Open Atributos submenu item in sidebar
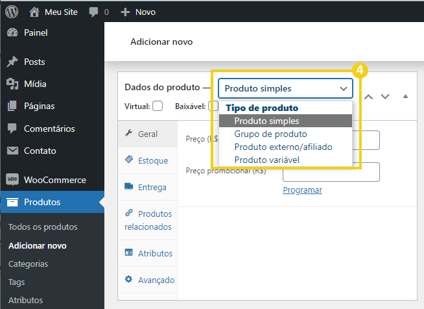The height and width of the screenshot is (309, 424). (26, 300)
